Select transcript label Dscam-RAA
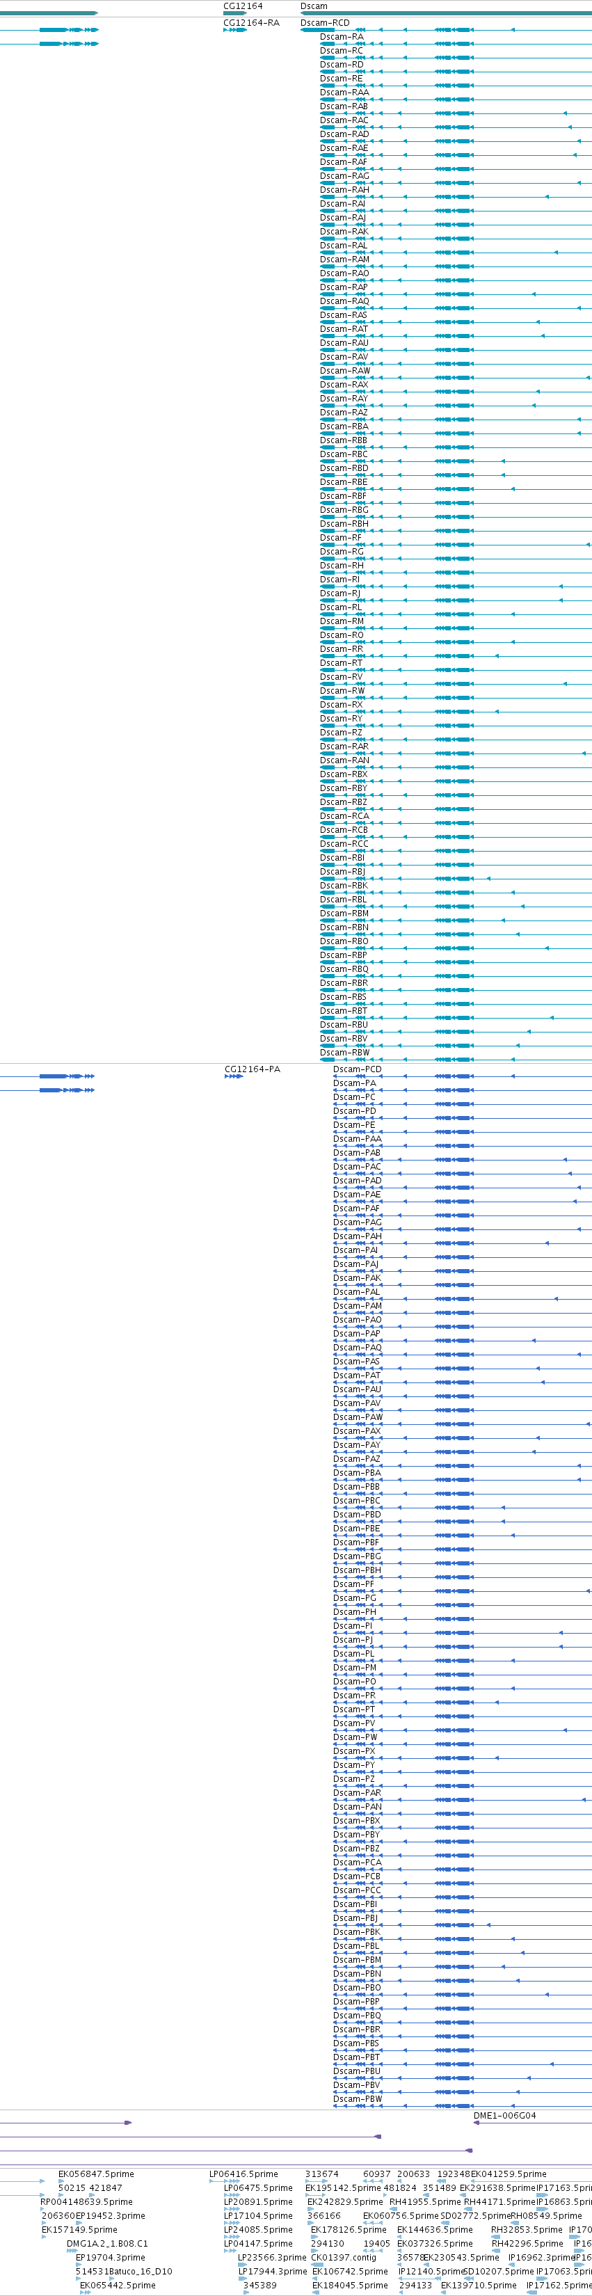Viewport: 592px width, 2296px height. pos(344,93)
